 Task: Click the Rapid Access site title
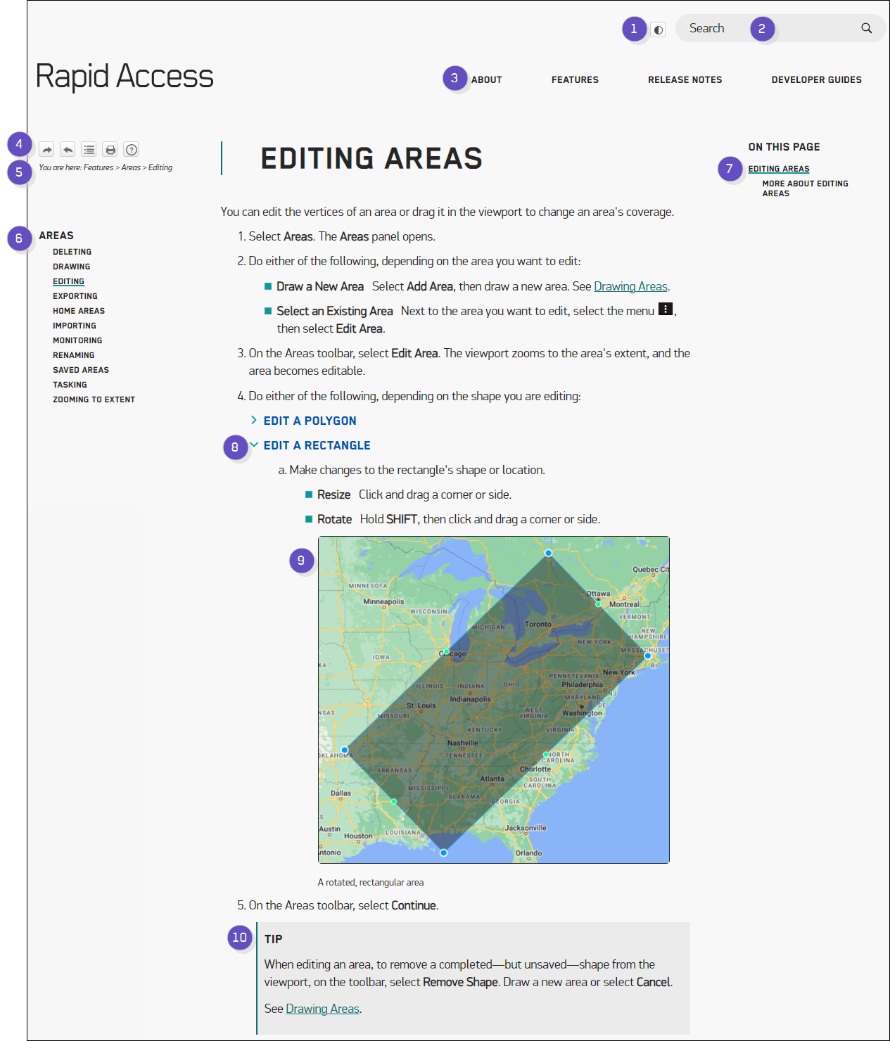(x=125, y=76)
